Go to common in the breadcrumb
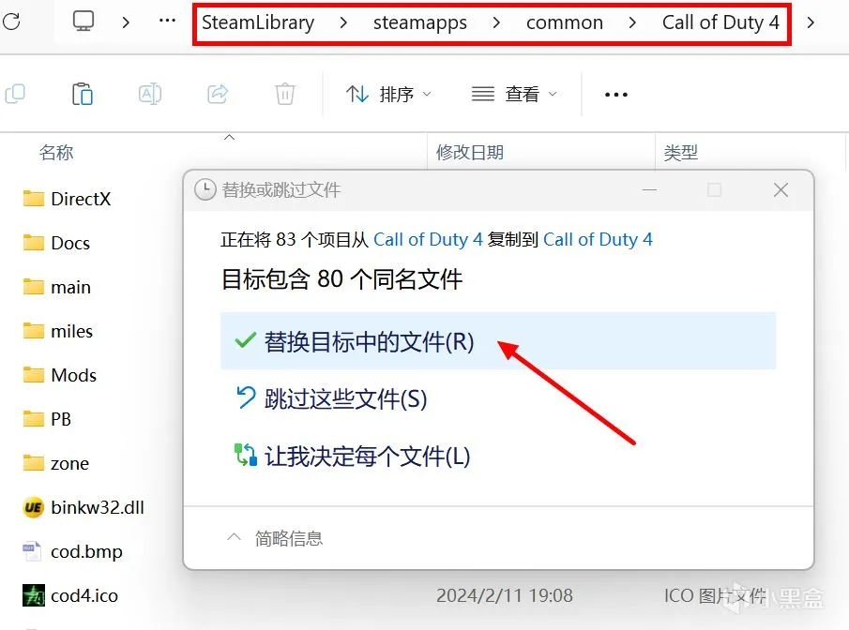Image resolution: width=849 pixels, height=630 pixels. (565, 22)
